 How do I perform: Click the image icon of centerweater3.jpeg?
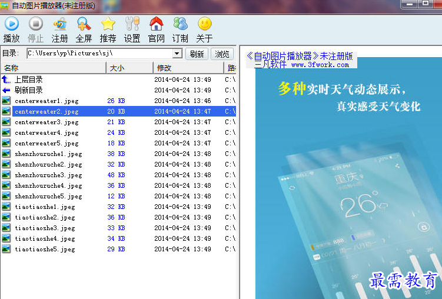tap(6, 122)
